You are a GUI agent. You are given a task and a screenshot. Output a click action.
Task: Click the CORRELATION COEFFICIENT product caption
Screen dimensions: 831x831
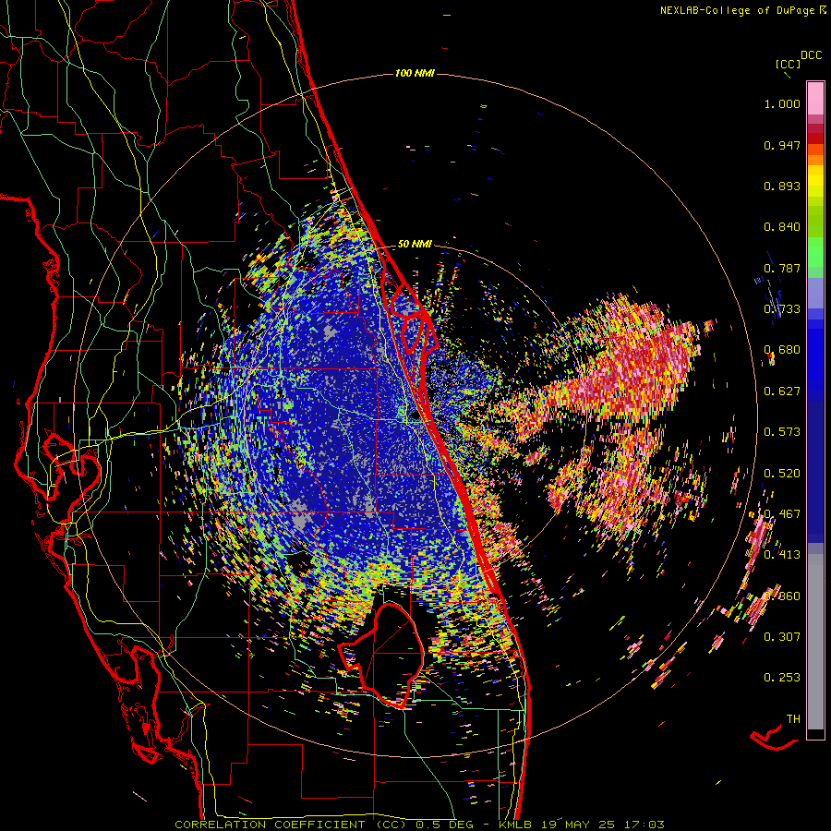click(291, 825)
